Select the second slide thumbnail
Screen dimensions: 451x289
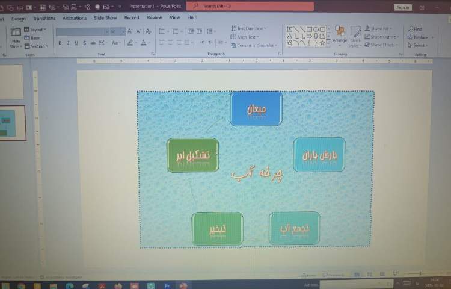pyautogui.click(x=12, y=123)
